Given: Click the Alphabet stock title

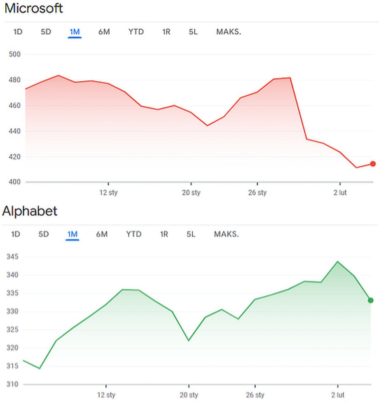Looking at the screenshot, I should pyautogui.click(x=30, y=211).
